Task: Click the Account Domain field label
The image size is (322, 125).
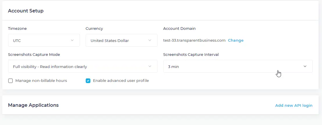Action: click(x=179, y=28)
